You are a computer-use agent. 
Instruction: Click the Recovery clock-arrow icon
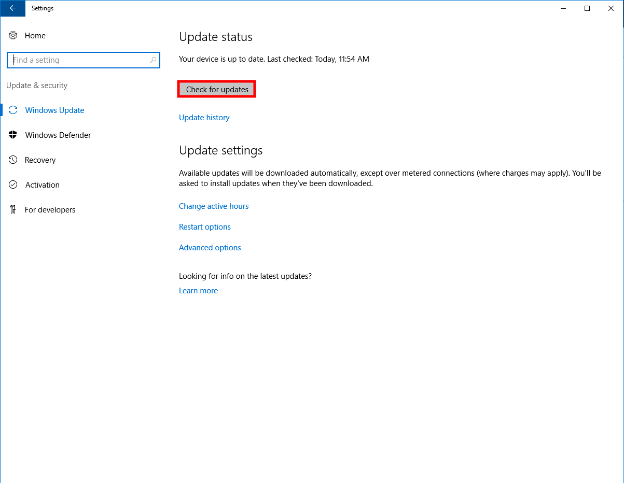[x=13, y=160]
